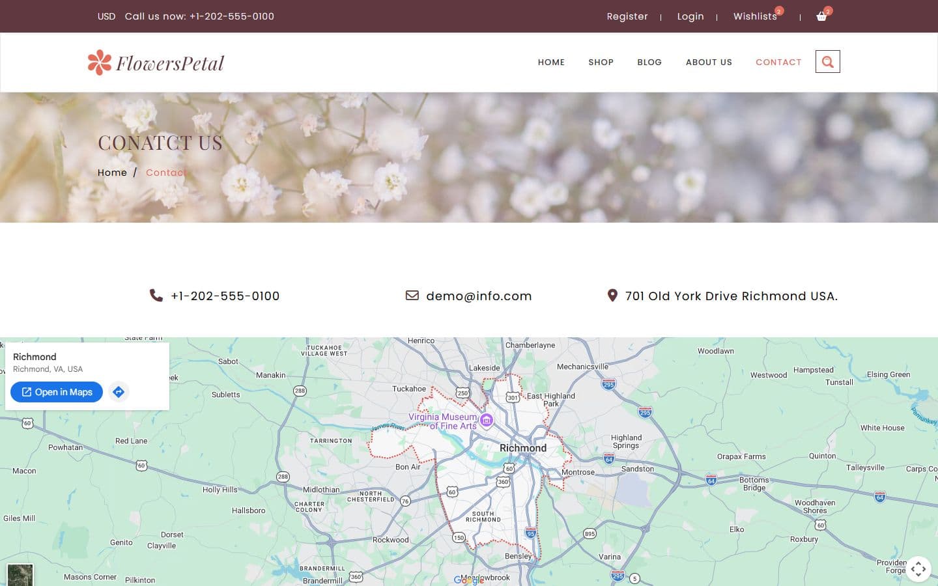Click the Home breadcrumb link

[112, 173]
